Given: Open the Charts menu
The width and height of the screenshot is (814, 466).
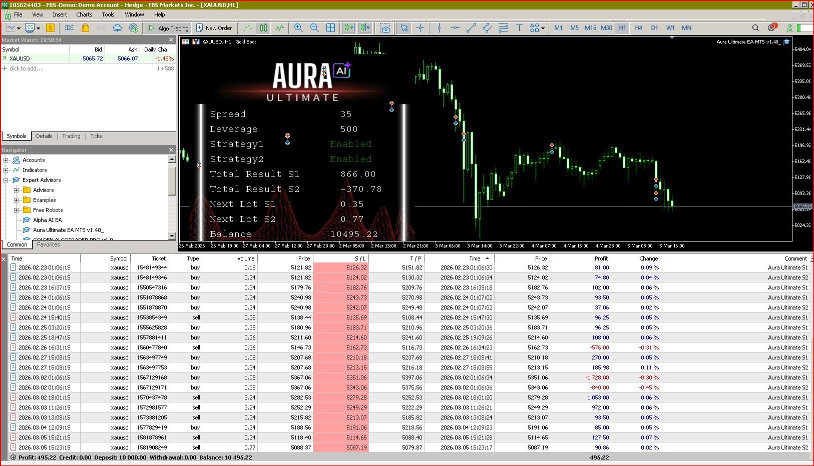Looking at the screenshot, I should 84,14.
